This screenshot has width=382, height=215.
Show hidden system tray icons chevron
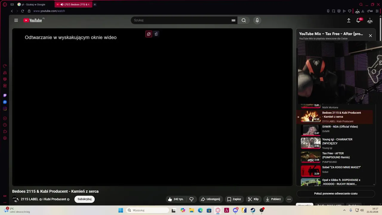coord(344,210)
